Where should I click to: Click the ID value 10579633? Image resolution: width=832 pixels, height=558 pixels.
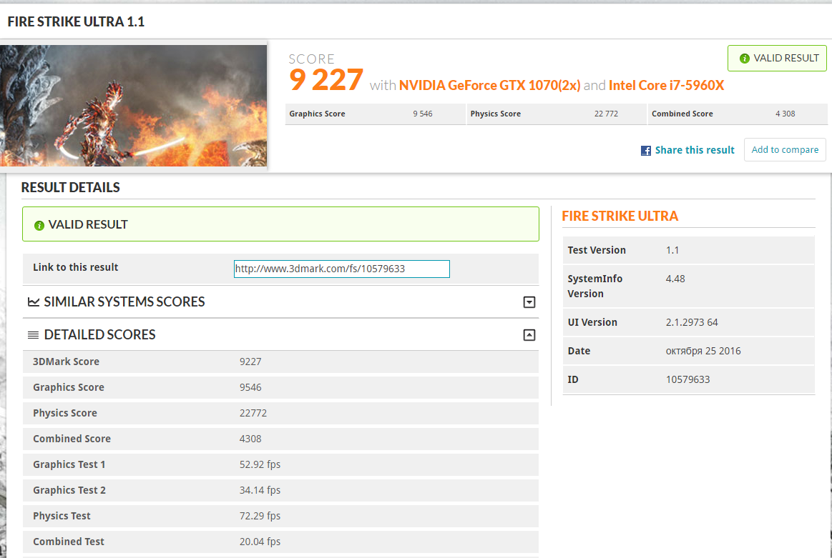687,379
